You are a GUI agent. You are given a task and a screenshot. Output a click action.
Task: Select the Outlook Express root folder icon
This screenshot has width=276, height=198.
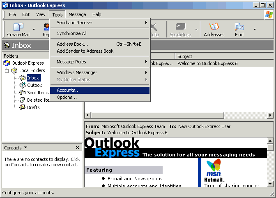pyautogui.click(x=7, y=63)
